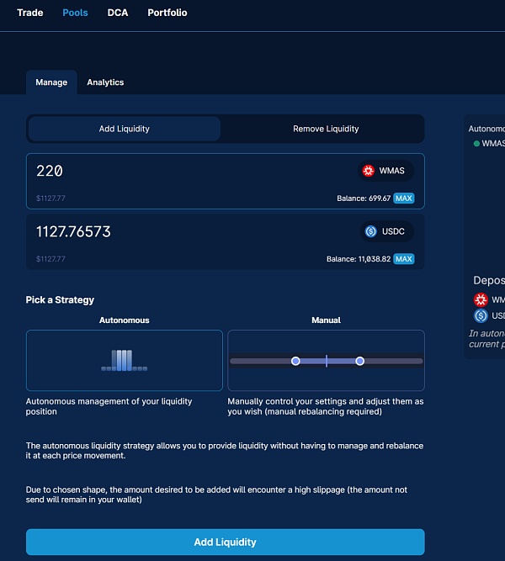Navigate to Portfolio

click(x=167, y=13)
